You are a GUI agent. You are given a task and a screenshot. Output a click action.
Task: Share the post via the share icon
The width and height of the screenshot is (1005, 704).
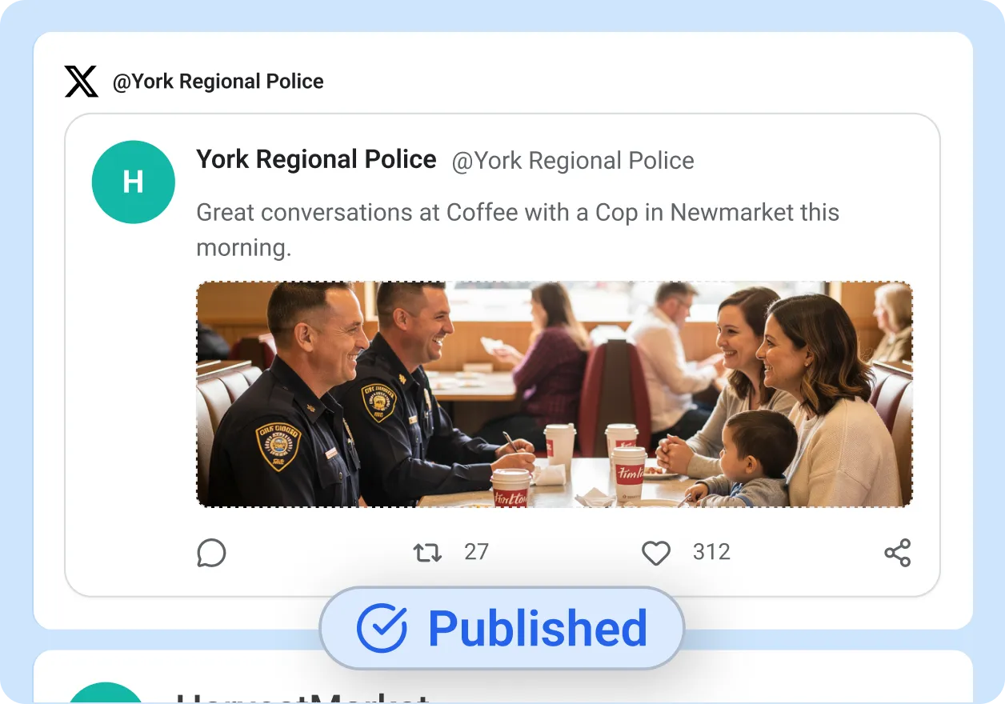[x=898, y=553]
